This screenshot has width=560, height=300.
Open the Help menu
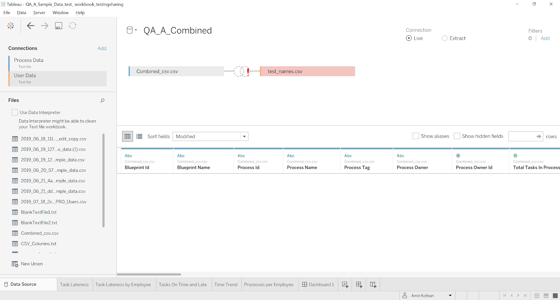coord(80,13)
